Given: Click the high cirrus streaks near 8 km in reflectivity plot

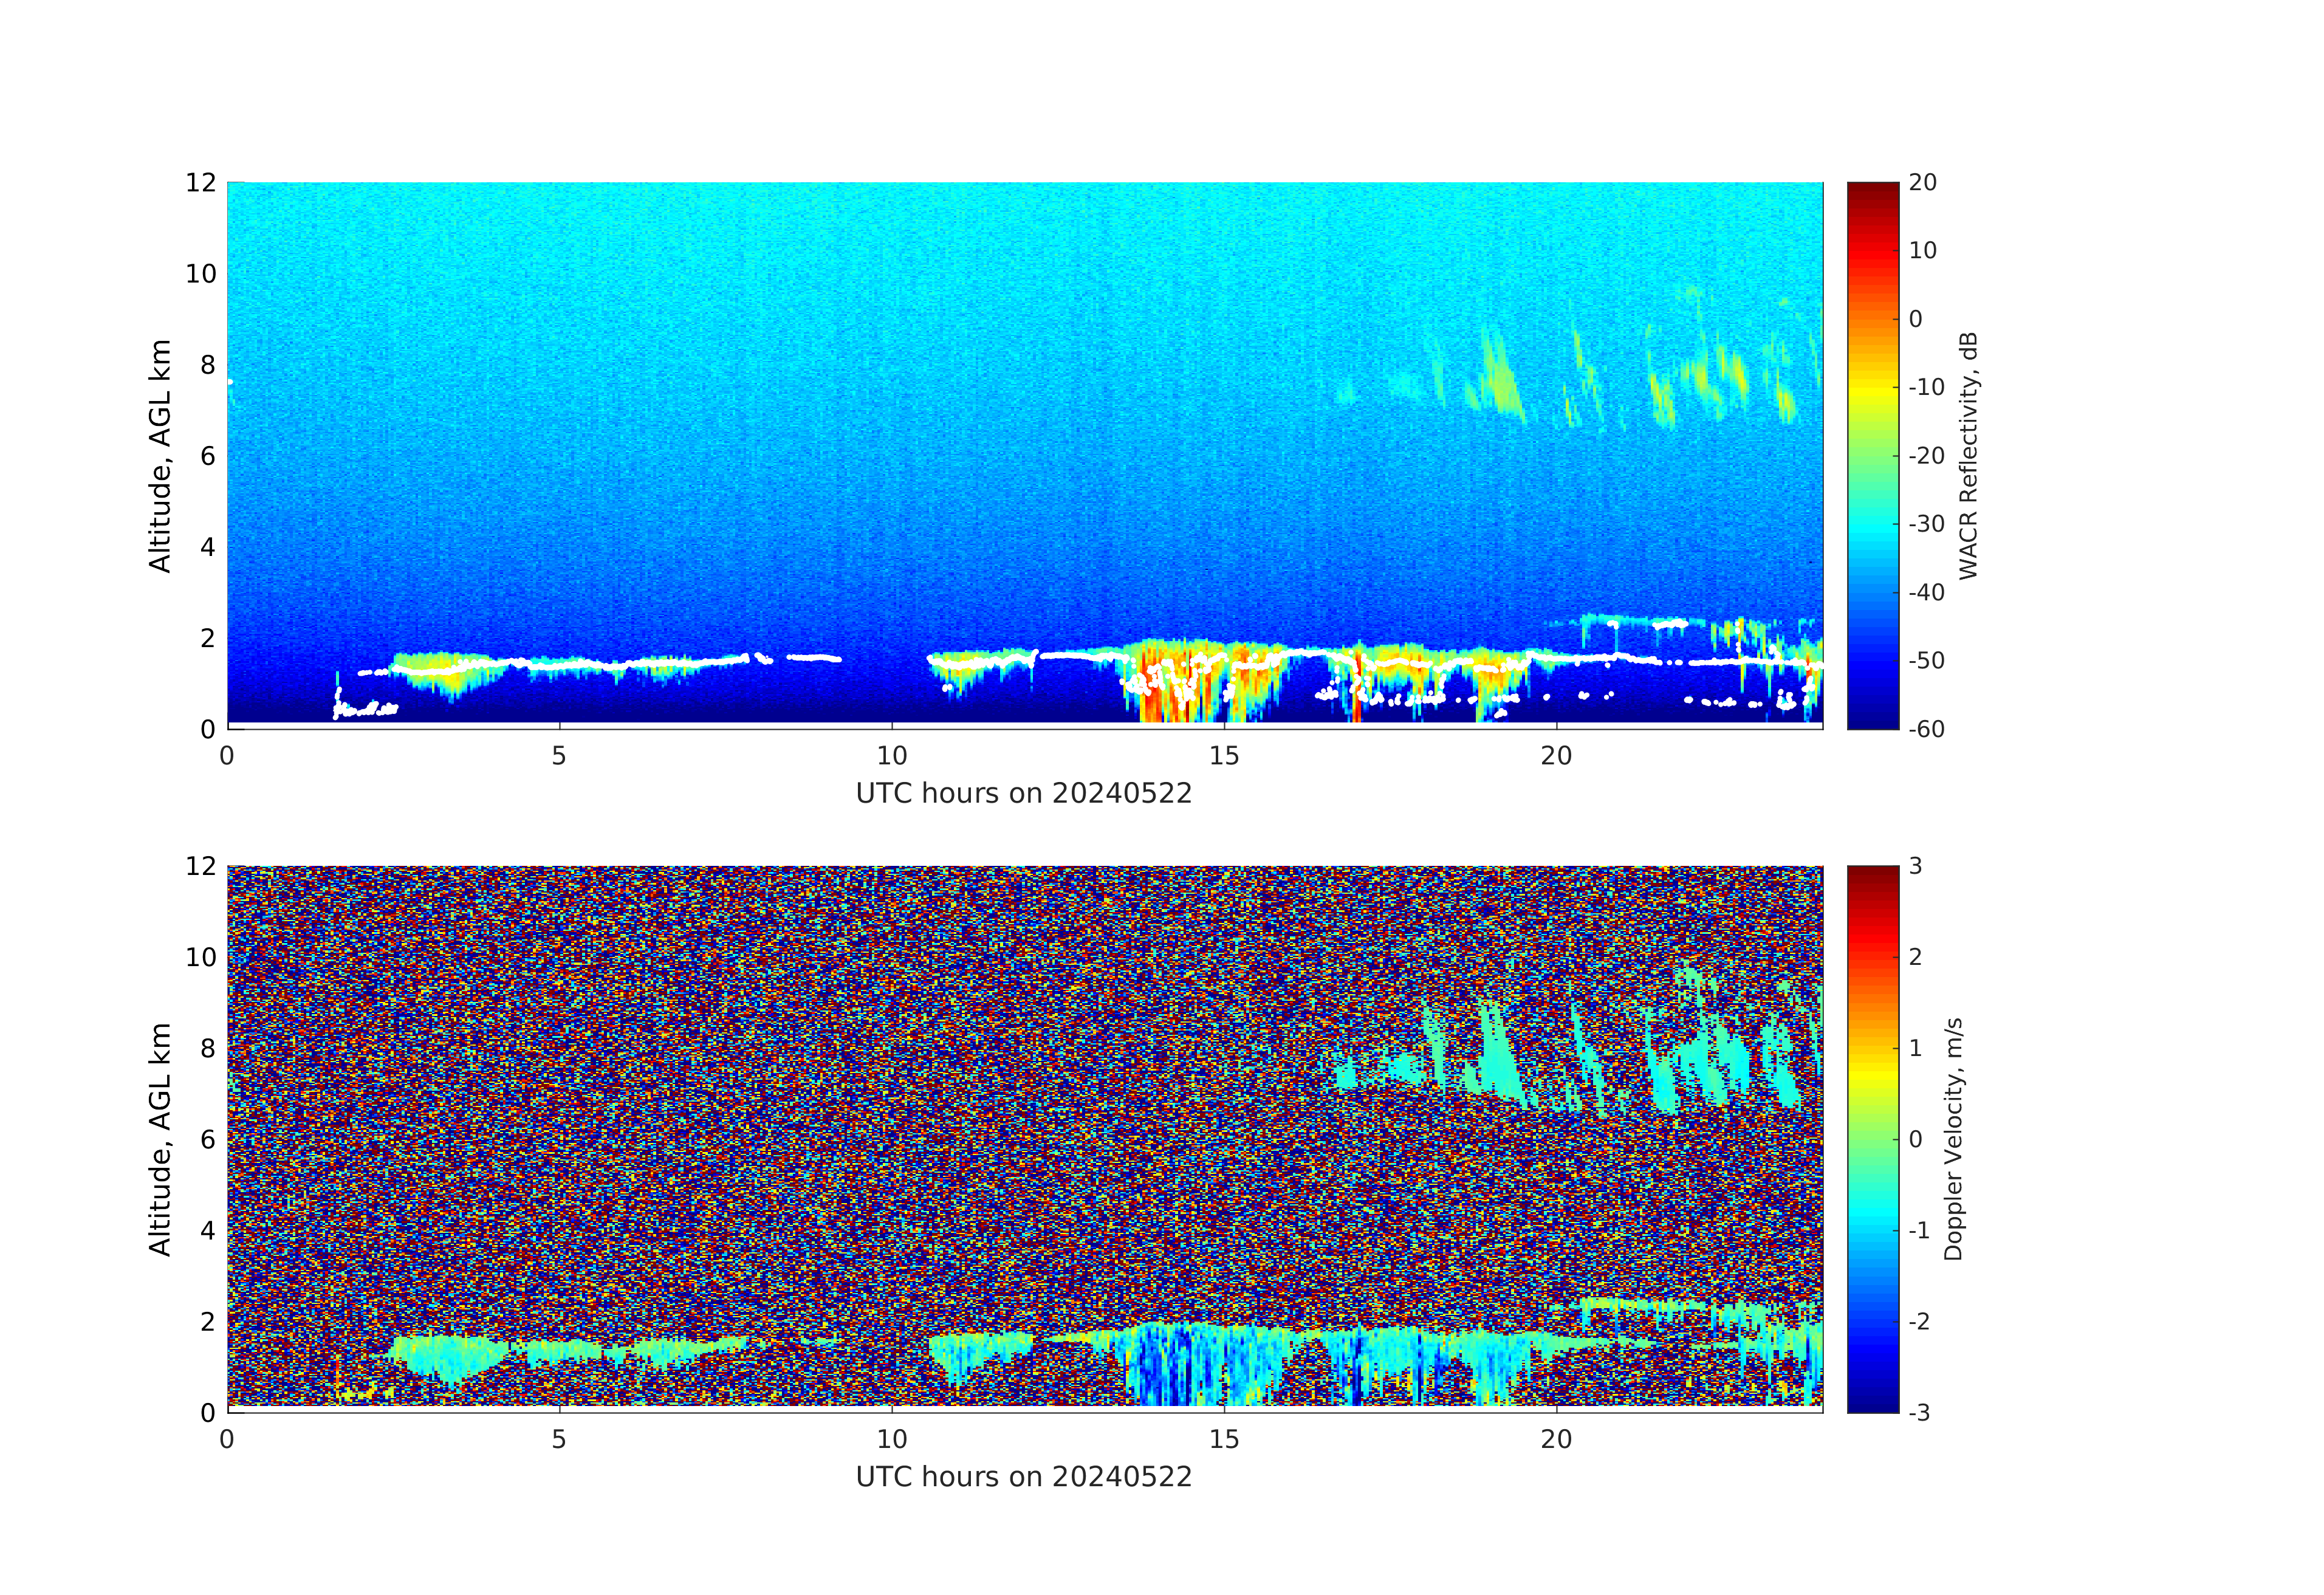Looking at the screenshot, I should (1500, 385).
